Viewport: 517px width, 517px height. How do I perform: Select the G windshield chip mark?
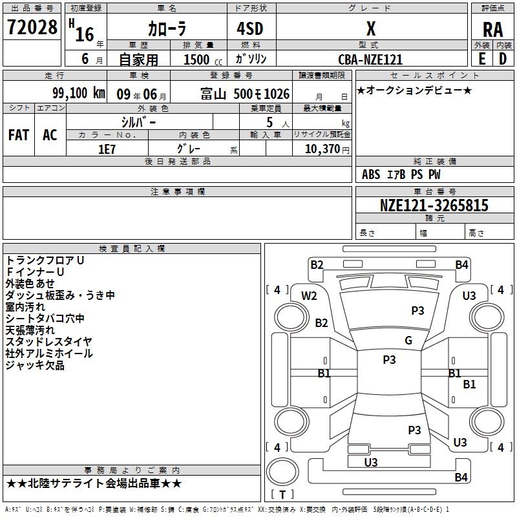point(408,341)
